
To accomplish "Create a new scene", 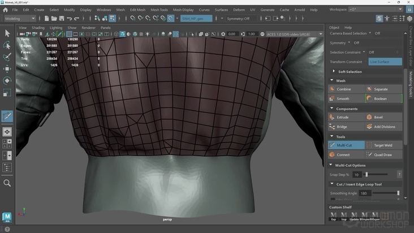I will pyautogui.click(x=47, y=19).
